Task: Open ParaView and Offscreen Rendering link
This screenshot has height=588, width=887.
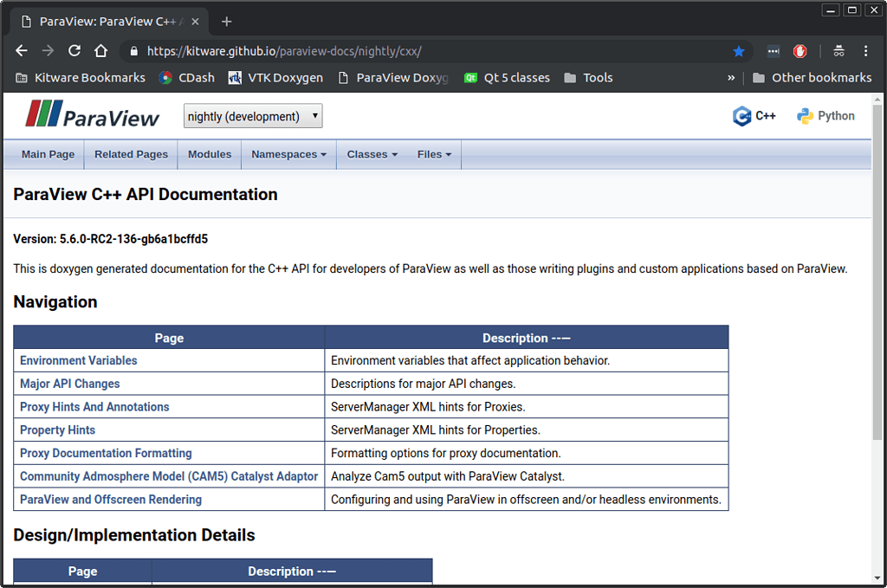Action: 111,499
